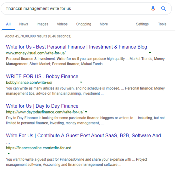Open the Videos tab
176x171 pixels.
62,24
